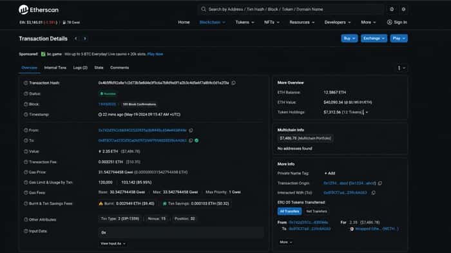
Task: Click the green verified icon beside To address
Action: pyautogui.click(x=197, y=140)
